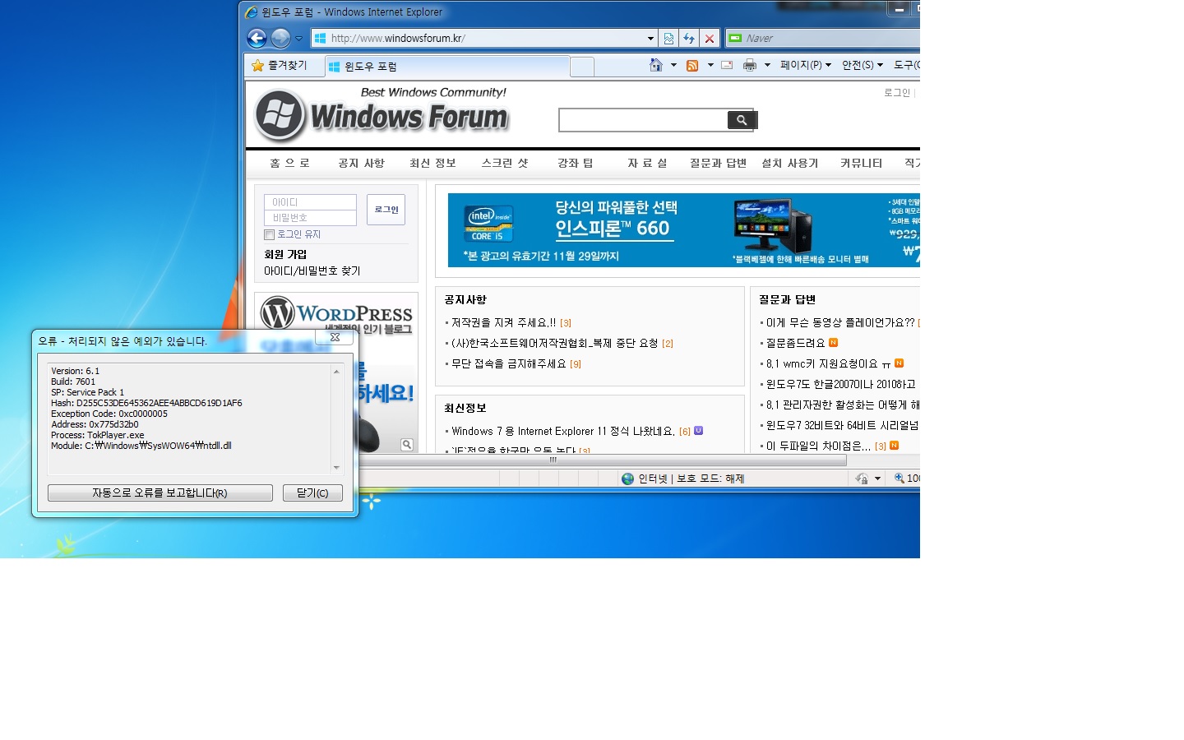Open the 공지 사항 navigation item
1184x740 pixels.
click(x=361, y=163)
